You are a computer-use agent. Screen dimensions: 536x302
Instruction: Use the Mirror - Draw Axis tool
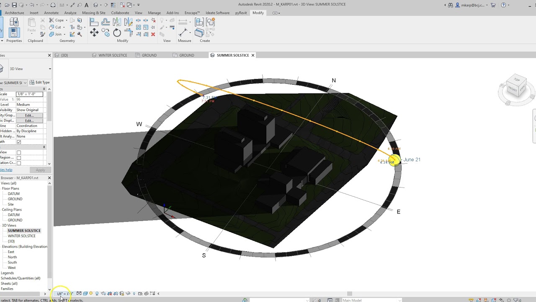128,22
